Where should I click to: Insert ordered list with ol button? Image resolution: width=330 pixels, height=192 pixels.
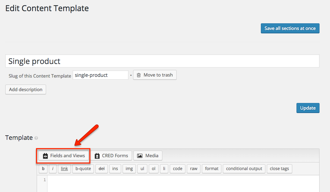click(154, 169)
